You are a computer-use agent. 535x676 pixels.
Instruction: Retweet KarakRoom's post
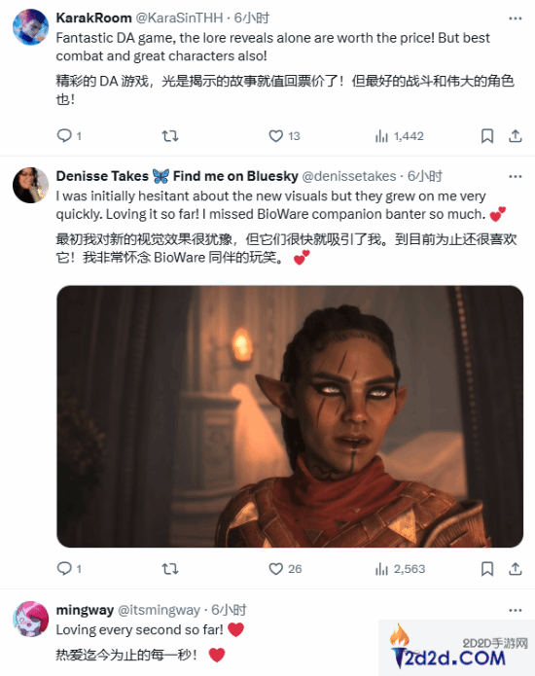click(170, 136)
